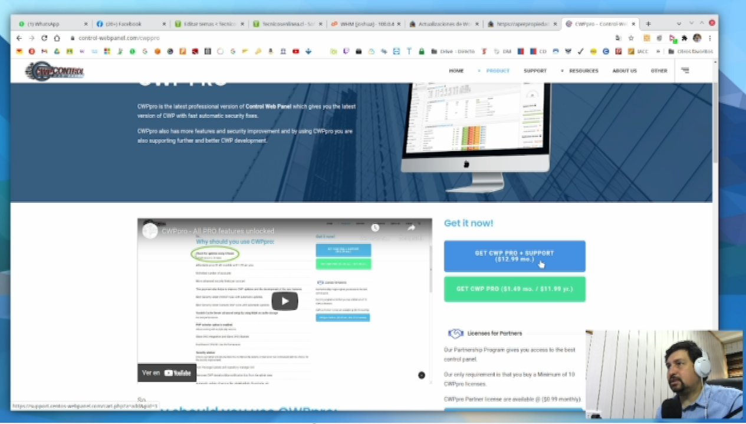
Task: Close the Facebook tab
Action: click(x=165, y=24)
